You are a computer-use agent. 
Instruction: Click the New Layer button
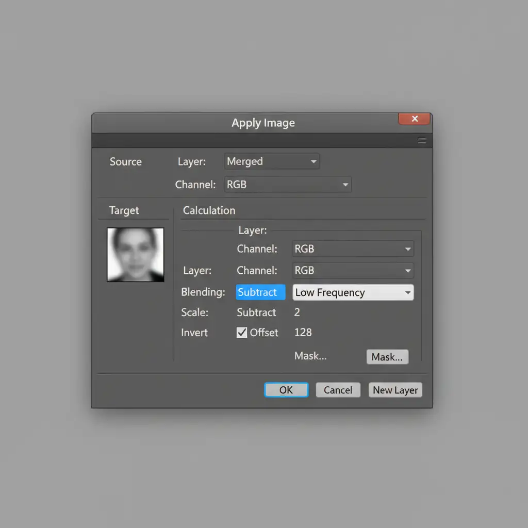pos(395,390)
